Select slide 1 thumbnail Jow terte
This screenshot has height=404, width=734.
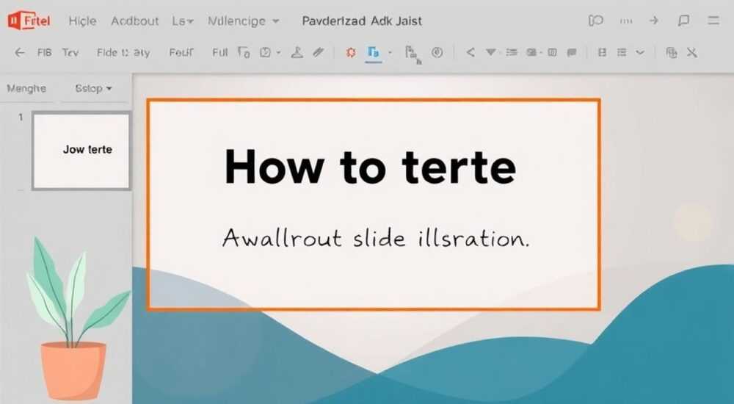pyautogui.click(x=81, y=151)
